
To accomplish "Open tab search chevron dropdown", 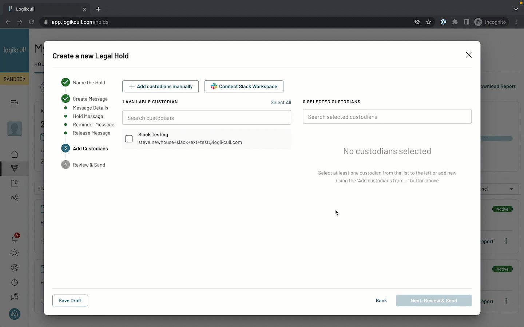I will [516, 9].
